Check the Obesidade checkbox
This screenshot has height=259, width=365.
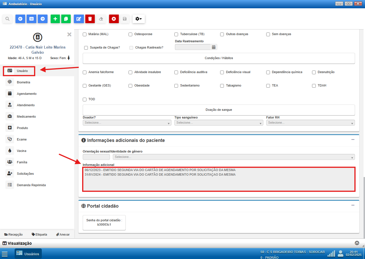point(131,86)
